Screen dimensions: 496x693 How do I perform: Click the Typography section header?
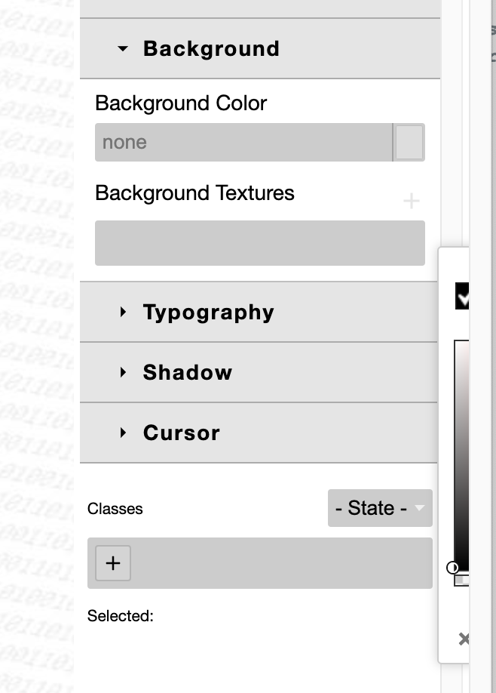[x=207, y=312]
